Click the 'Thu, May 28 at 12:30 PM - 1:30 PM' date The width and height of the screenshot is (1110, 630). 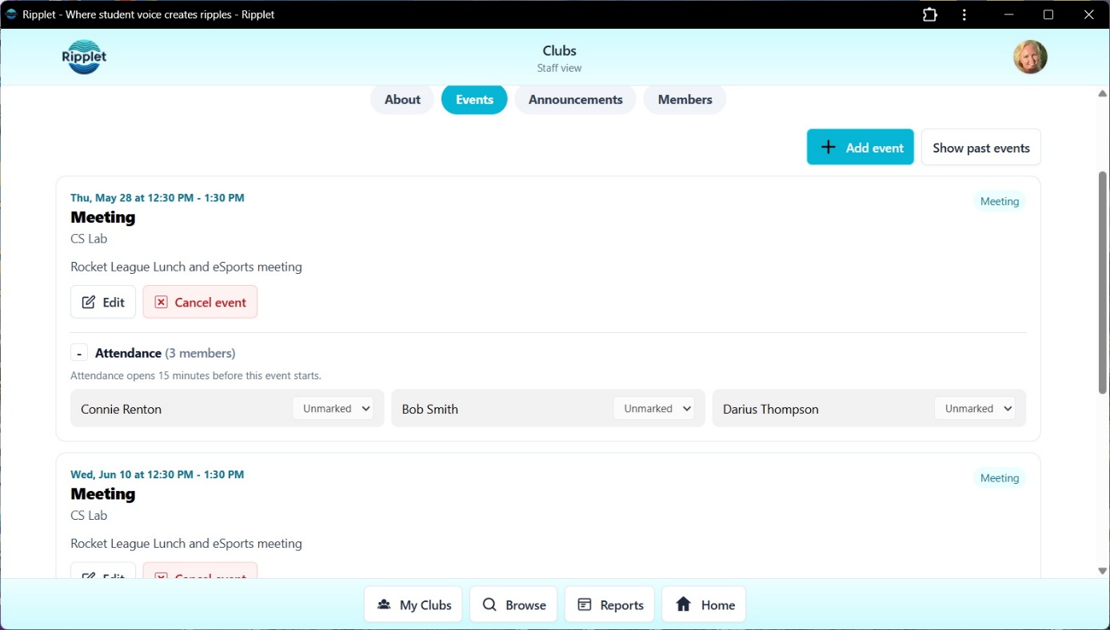coord(158,197)
